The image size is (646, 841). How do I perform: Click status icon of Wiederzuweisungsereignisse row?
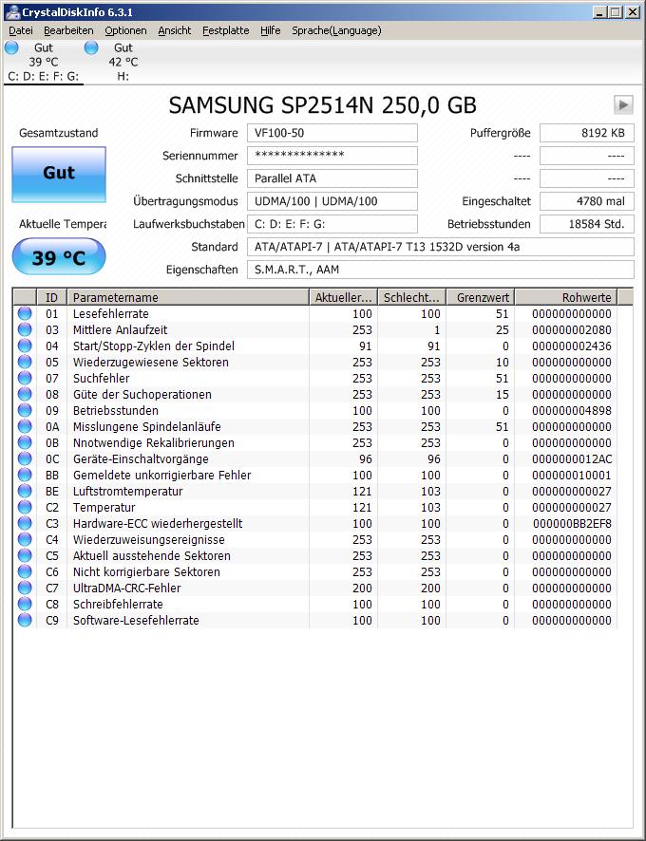coord(25,539)
